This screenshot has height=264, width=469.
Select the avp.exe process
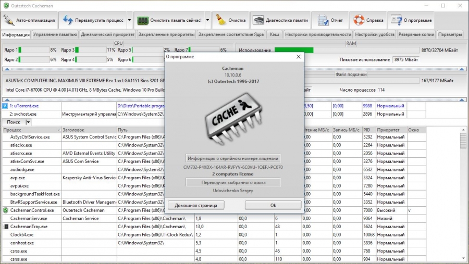17,178
